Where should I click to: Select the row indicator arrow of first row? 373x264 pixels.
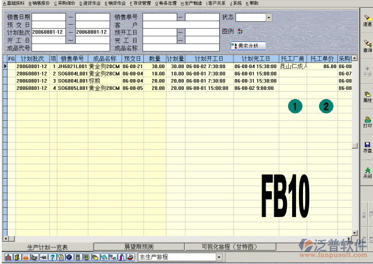tap(5, 66)
